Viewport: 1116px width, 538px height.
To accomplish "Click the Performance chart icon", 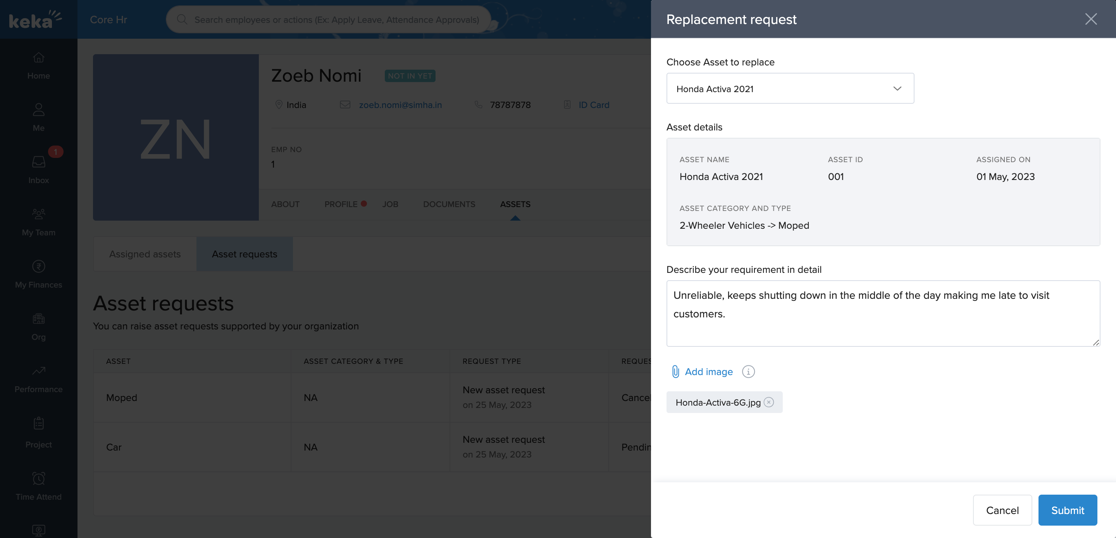I will (x=39, y=370).
